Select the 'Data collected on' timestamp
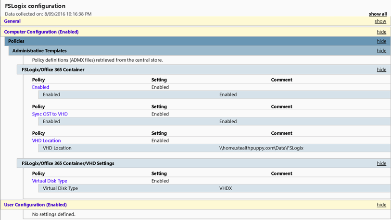 coord(48,14)
